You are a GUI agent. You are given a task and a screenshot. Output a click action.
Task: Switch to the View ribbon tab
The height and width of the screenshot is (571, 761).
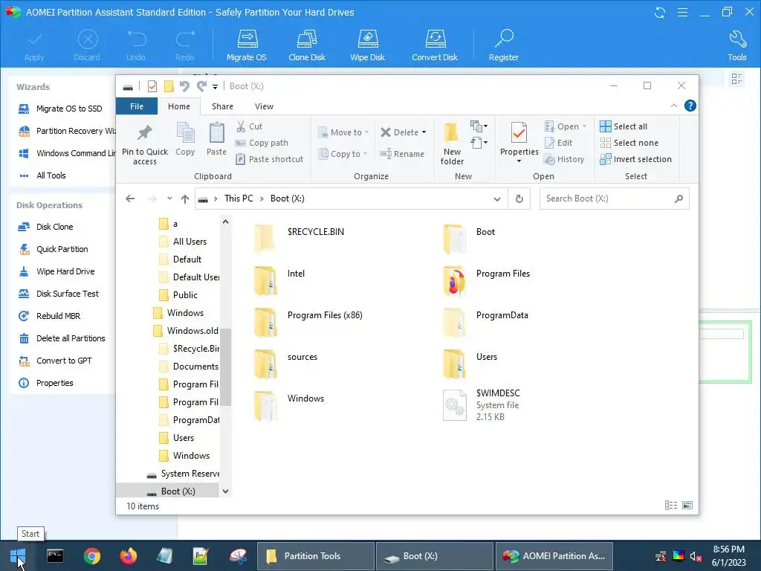coord(264,106)
